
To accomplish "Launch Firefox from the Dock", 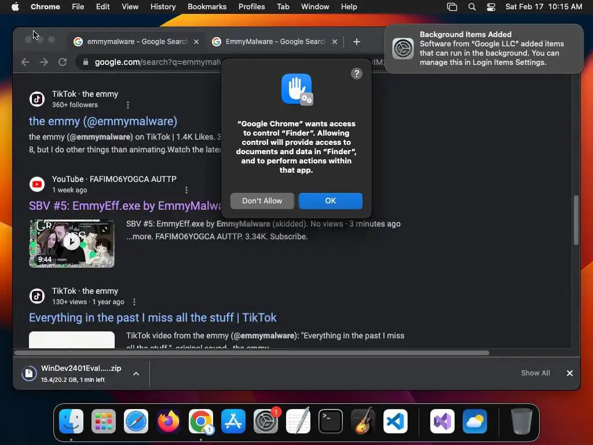I will pyautogui.click(x=169, y=421).
